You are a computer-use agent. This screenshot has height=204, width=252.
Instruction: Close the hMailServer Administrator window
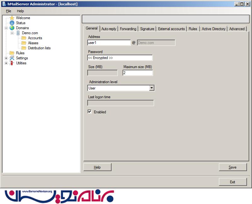248,4
